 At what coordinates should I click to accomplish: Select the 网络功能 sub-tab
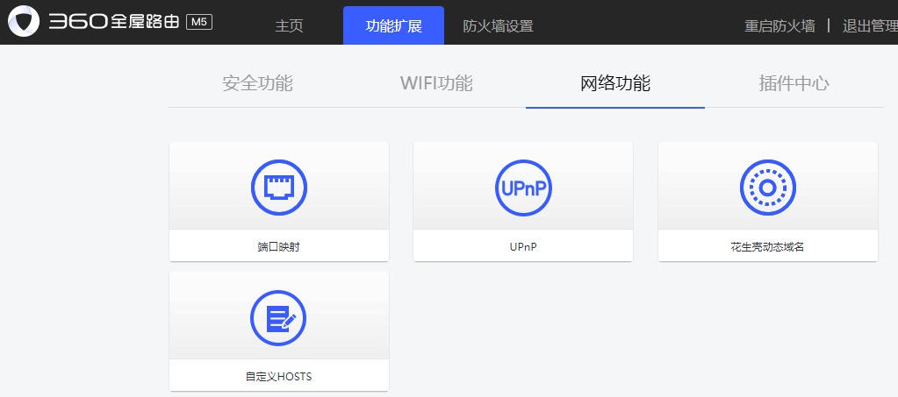615,84
